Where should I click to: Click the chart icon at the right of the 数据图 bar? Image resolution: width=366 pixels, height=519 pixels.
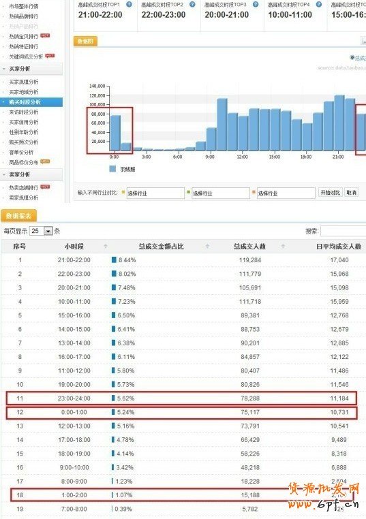[x=363, y=41]
